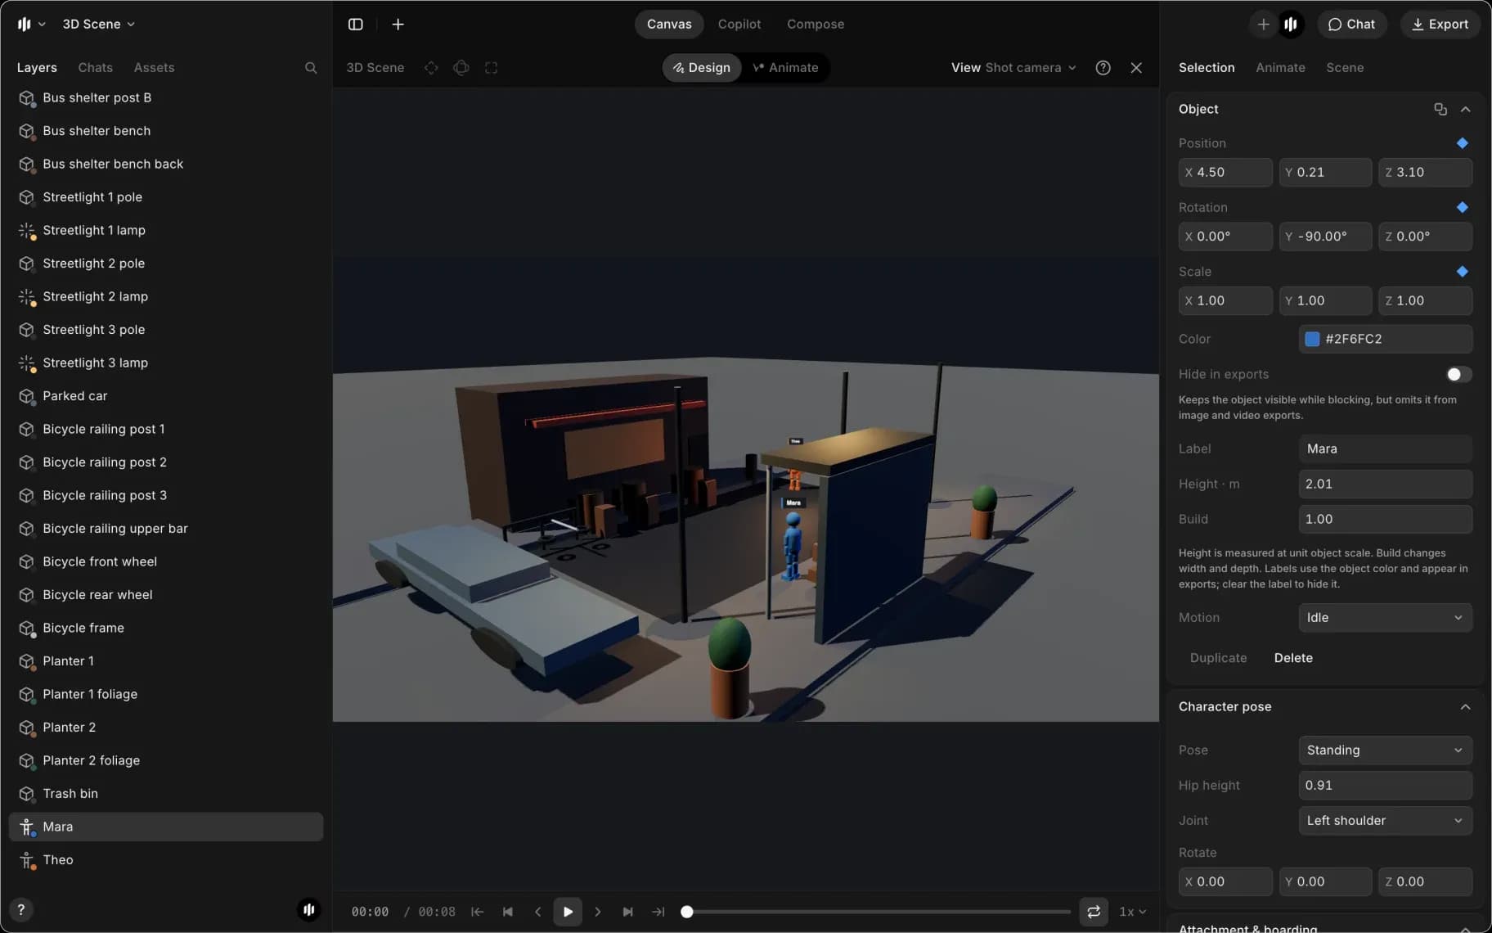Duplicate the selected object
Image resolution: width=1492 pixels, height=933 pixels.
[1218, 658]
